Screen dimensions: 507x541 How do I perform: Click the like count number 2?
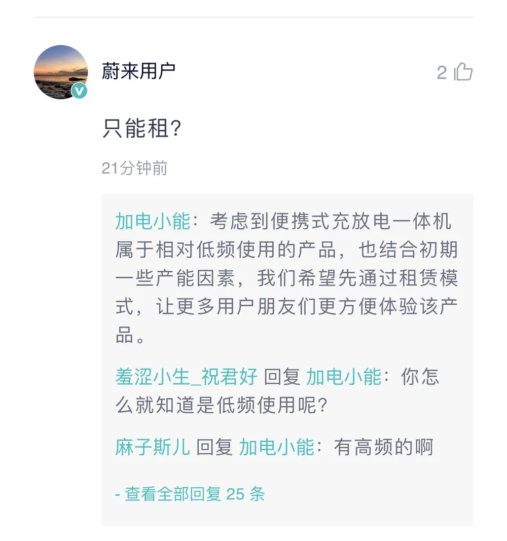tap(442, 74)
